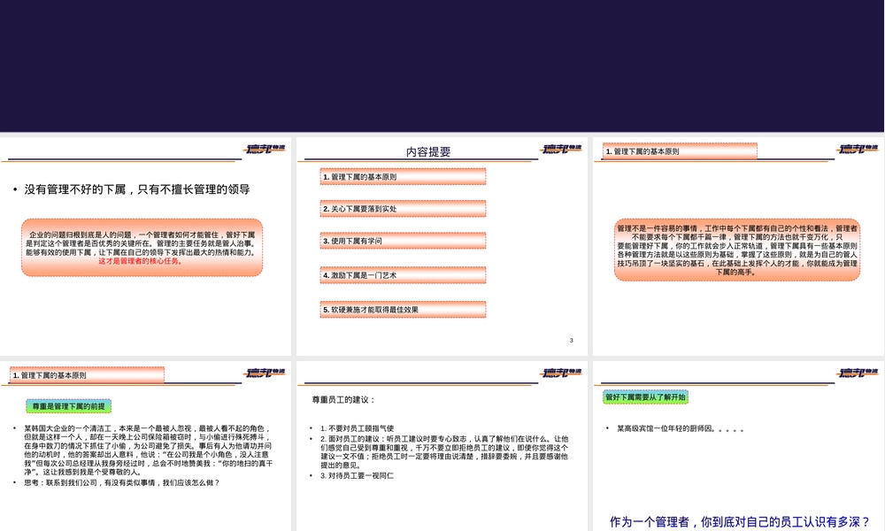Click the bullet starting 2. 面对员工的建议
The image size is (885, 531).
tap(444, 452)
